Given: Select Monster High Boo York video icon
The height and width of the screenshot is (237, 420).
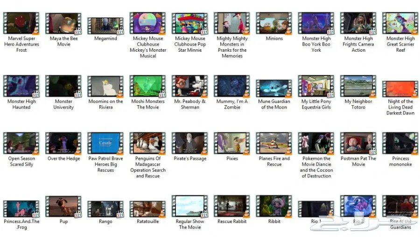Looking at the screenshot, I should [x=316, y=23].
